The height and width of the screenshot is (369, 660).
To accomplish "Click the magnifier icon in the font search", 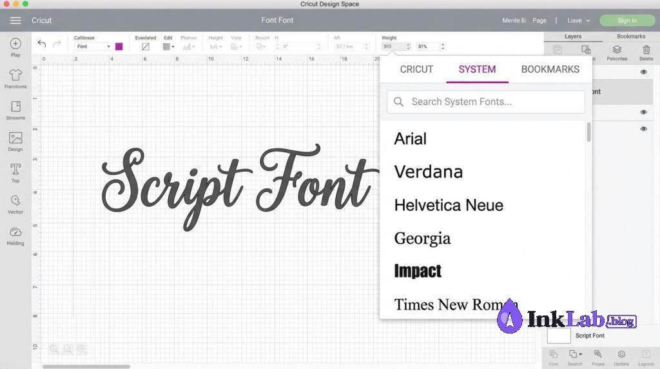I will point(398,101).
